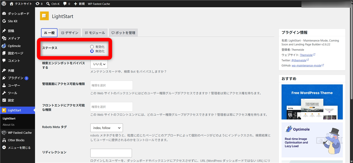Click 管理画面にアクセス可能な権限 role select field
Viewport: 353px width, 163px height.
pyautogui.click(x=112, y=85)
